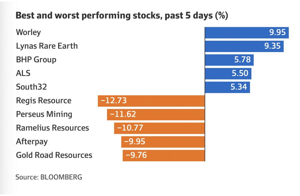The height and width of the screenshot is (196, 300).
Task: Select the Gold Road Resources -9.76 bar
Action: (x=164, y=155)
